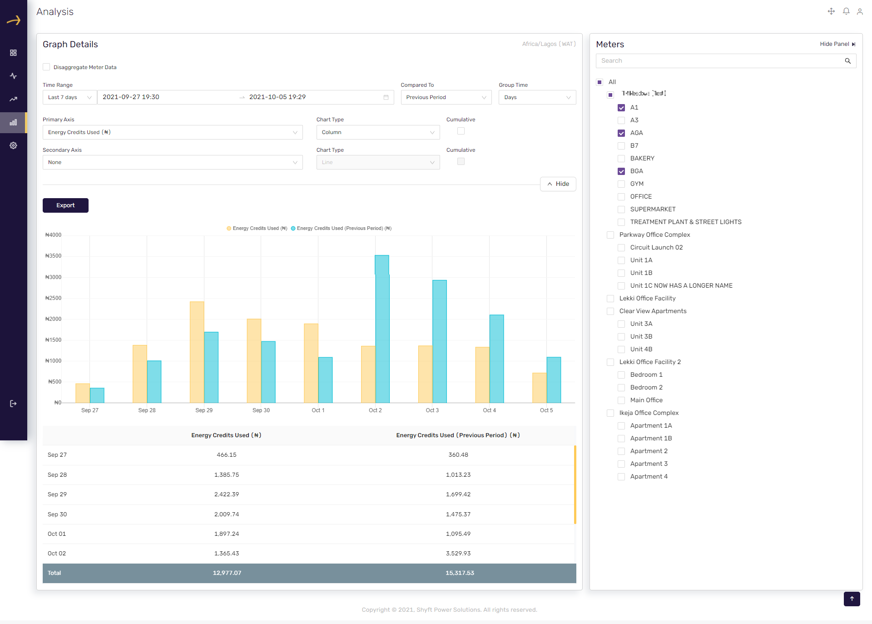Toggle Energy Credits Used legend marker
This screenshot has height=624, width=872.
click(x=229, y=229)
